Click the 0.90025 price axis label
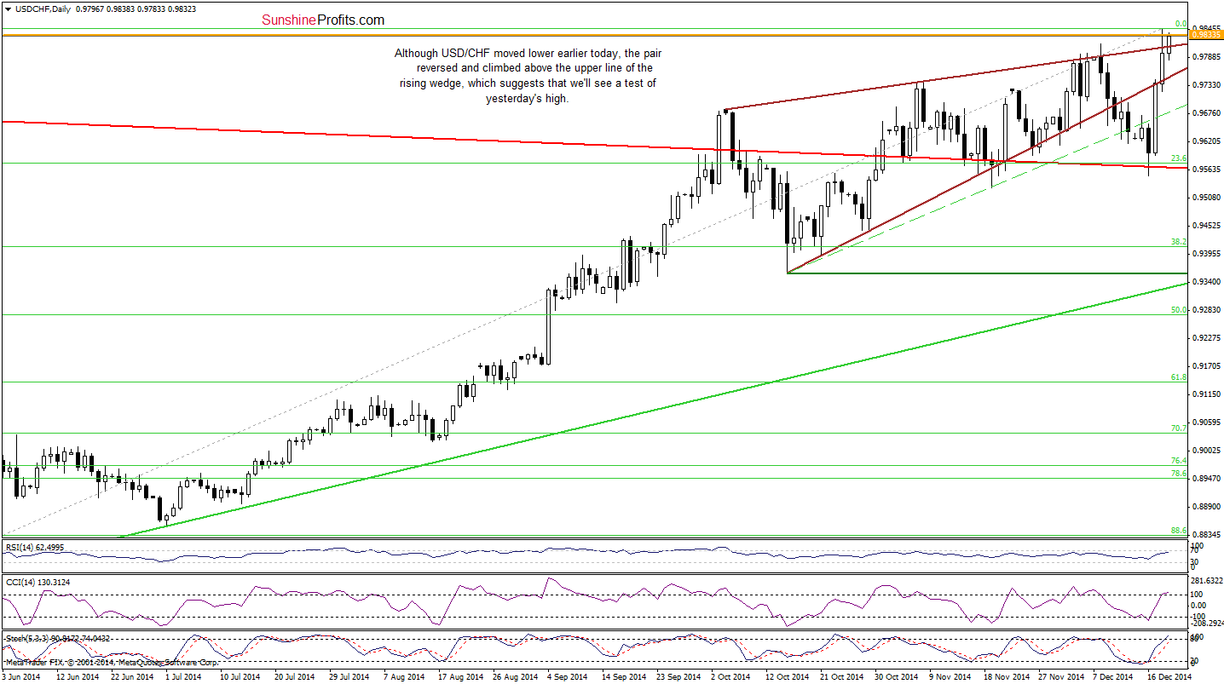The width and height of the screenshot is (1224, 684). 1206,451
